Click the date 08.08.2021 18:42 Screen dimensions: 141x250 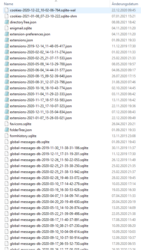tap(124, 22)
